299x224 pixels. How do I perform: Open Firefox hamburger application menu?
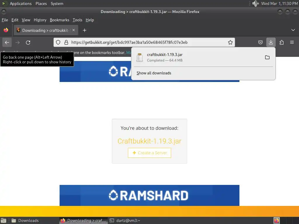292,42
